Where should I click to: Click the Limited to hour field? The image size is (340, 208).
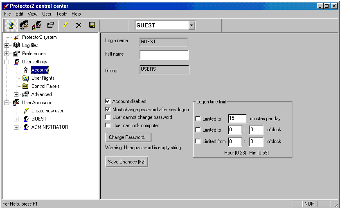coord(235,130)
